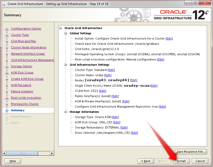Edit the ASM Disk Group ORA_CRS
Screen dimensions: 213x167
pyautogui.click(x=117, y=122)
